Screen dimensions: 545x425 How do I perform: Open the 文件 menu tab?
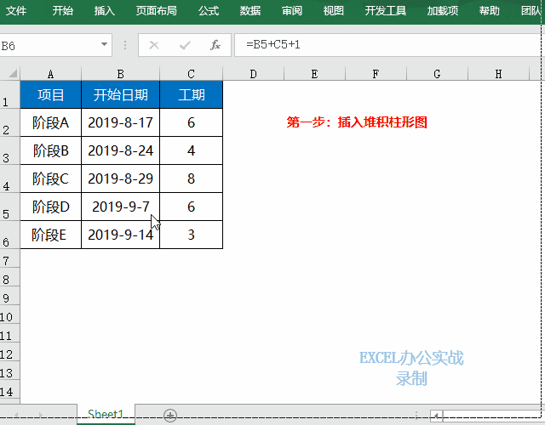[x=16, y=11]
